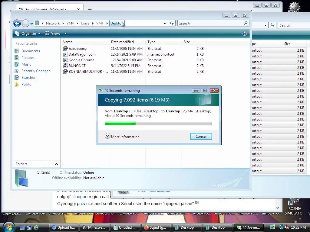Expand the Views dropdown arrow

coord(65,34)
